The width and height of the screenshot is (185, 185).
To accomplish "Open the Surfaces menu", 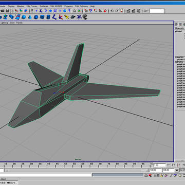I will click(x=44, y=6).
